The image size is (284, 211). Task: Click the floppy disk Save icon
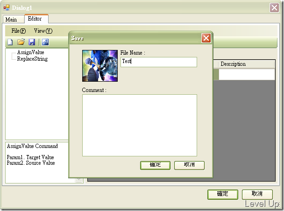32,42
